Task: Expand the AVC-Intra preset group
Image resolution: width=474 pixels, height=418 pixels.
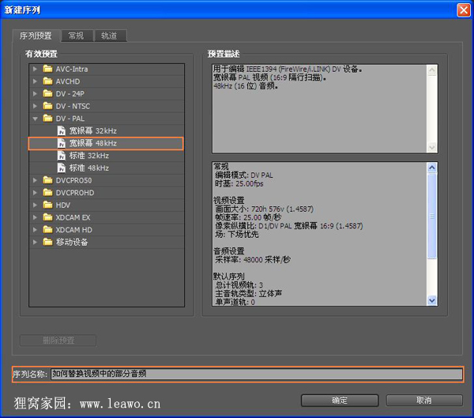Action: point(35,70)
